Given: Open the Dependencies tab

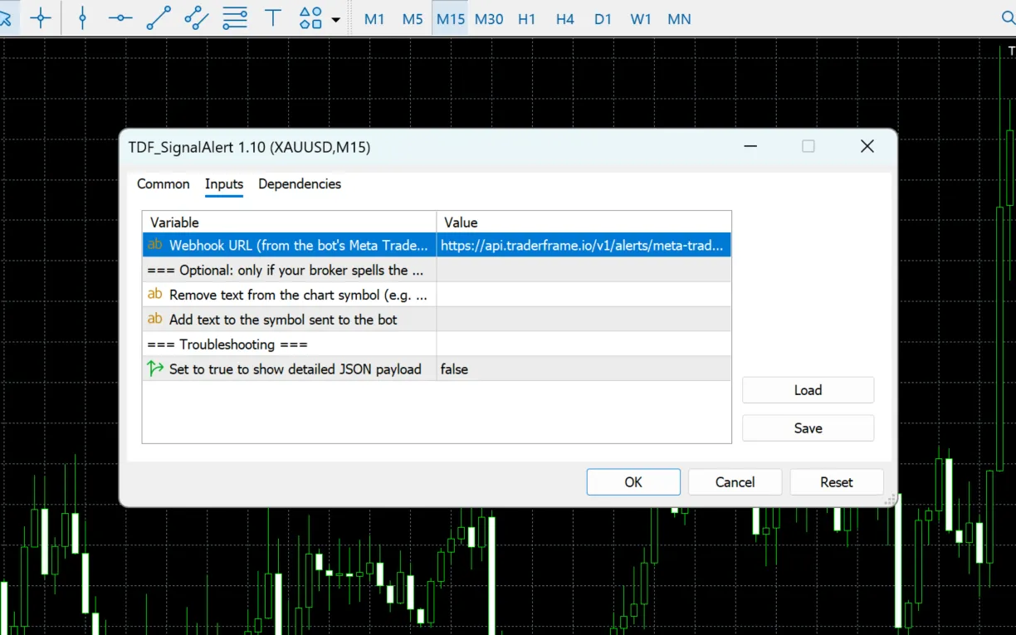Looking at the screenshot, I should 300,183.
